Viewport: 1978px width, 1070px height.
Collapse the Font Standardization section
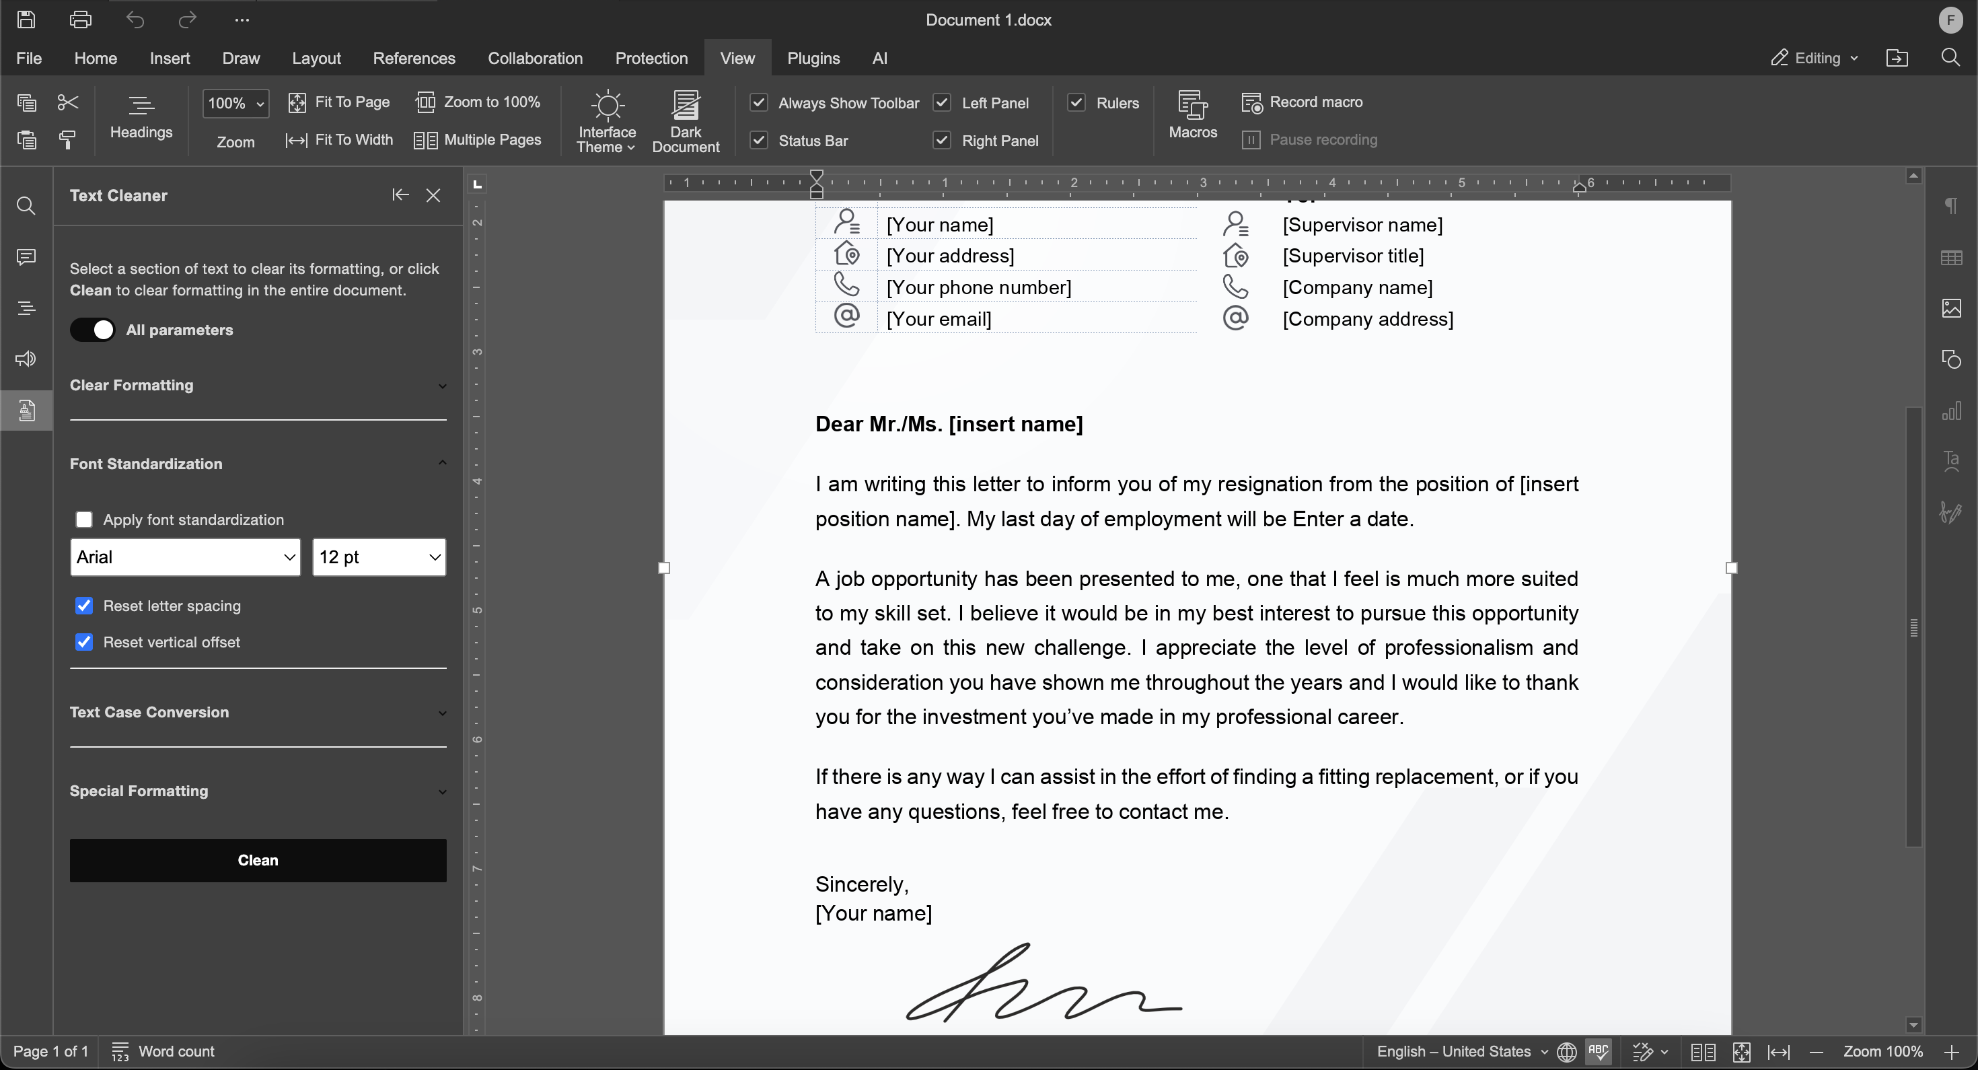442,463
